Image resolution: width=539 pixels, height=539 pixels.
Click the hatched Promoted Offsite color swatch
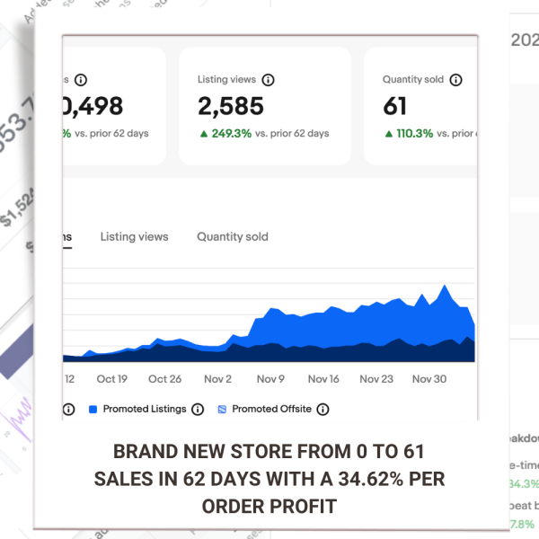tap(222, 409)
